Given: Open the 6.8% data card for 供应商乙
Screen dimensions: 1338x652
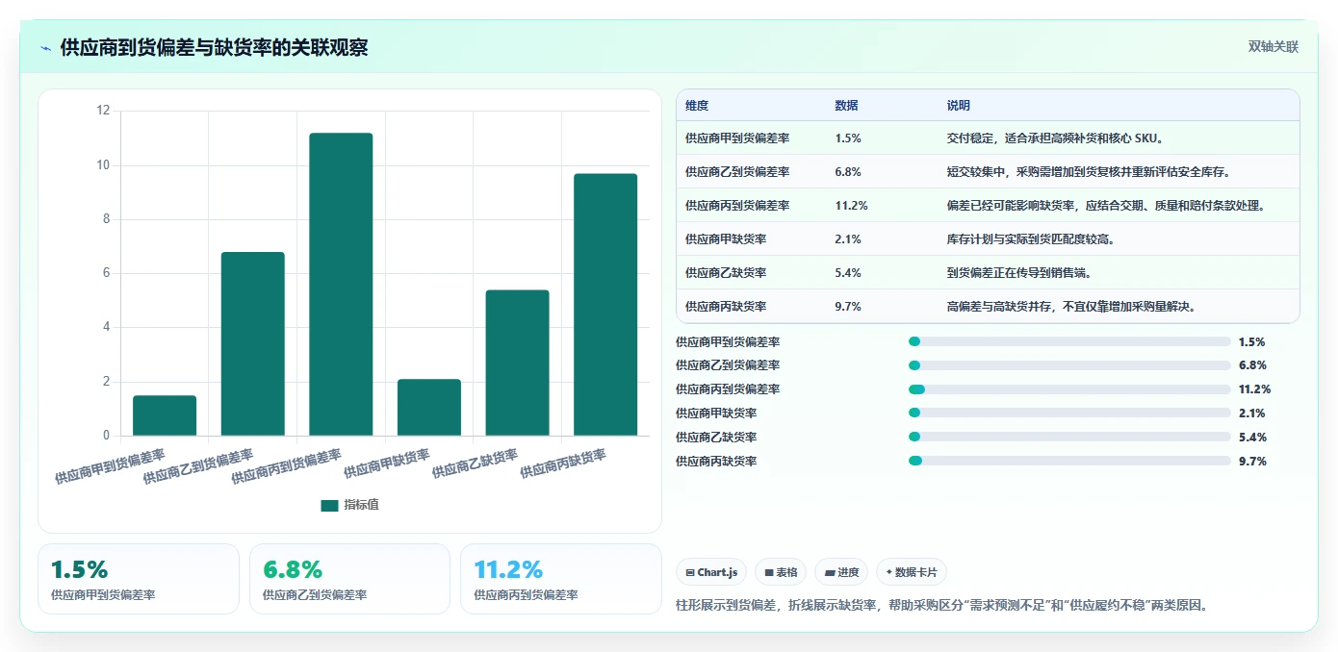Looking at the screenshot, I should [x=349, y=578].
